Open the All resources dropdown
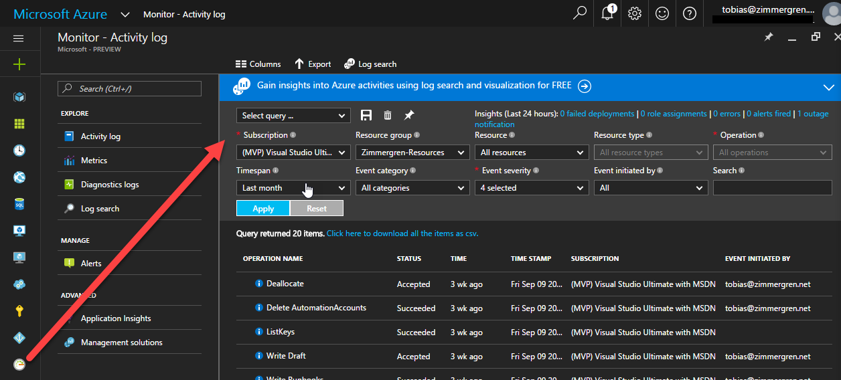This screenshot has width=841, height=380. pyautogui.click(x=532, y=153)
